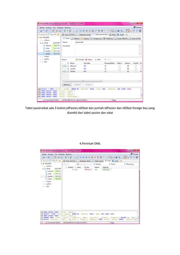Click the green checkmark post-changes icon in the pasien window toolbar
Viewport: 180px width, 255px height.
coord(95,157)
